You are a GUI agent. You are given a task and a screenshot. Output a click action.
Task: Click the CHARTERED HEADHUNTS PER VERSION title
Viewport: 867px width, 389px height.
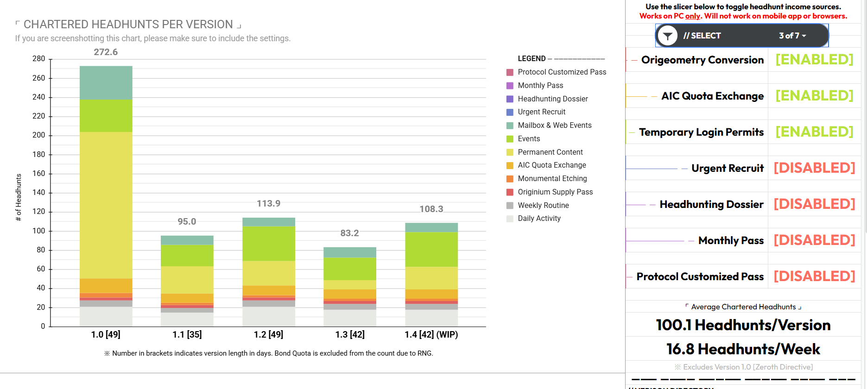[x=128, y=24]
